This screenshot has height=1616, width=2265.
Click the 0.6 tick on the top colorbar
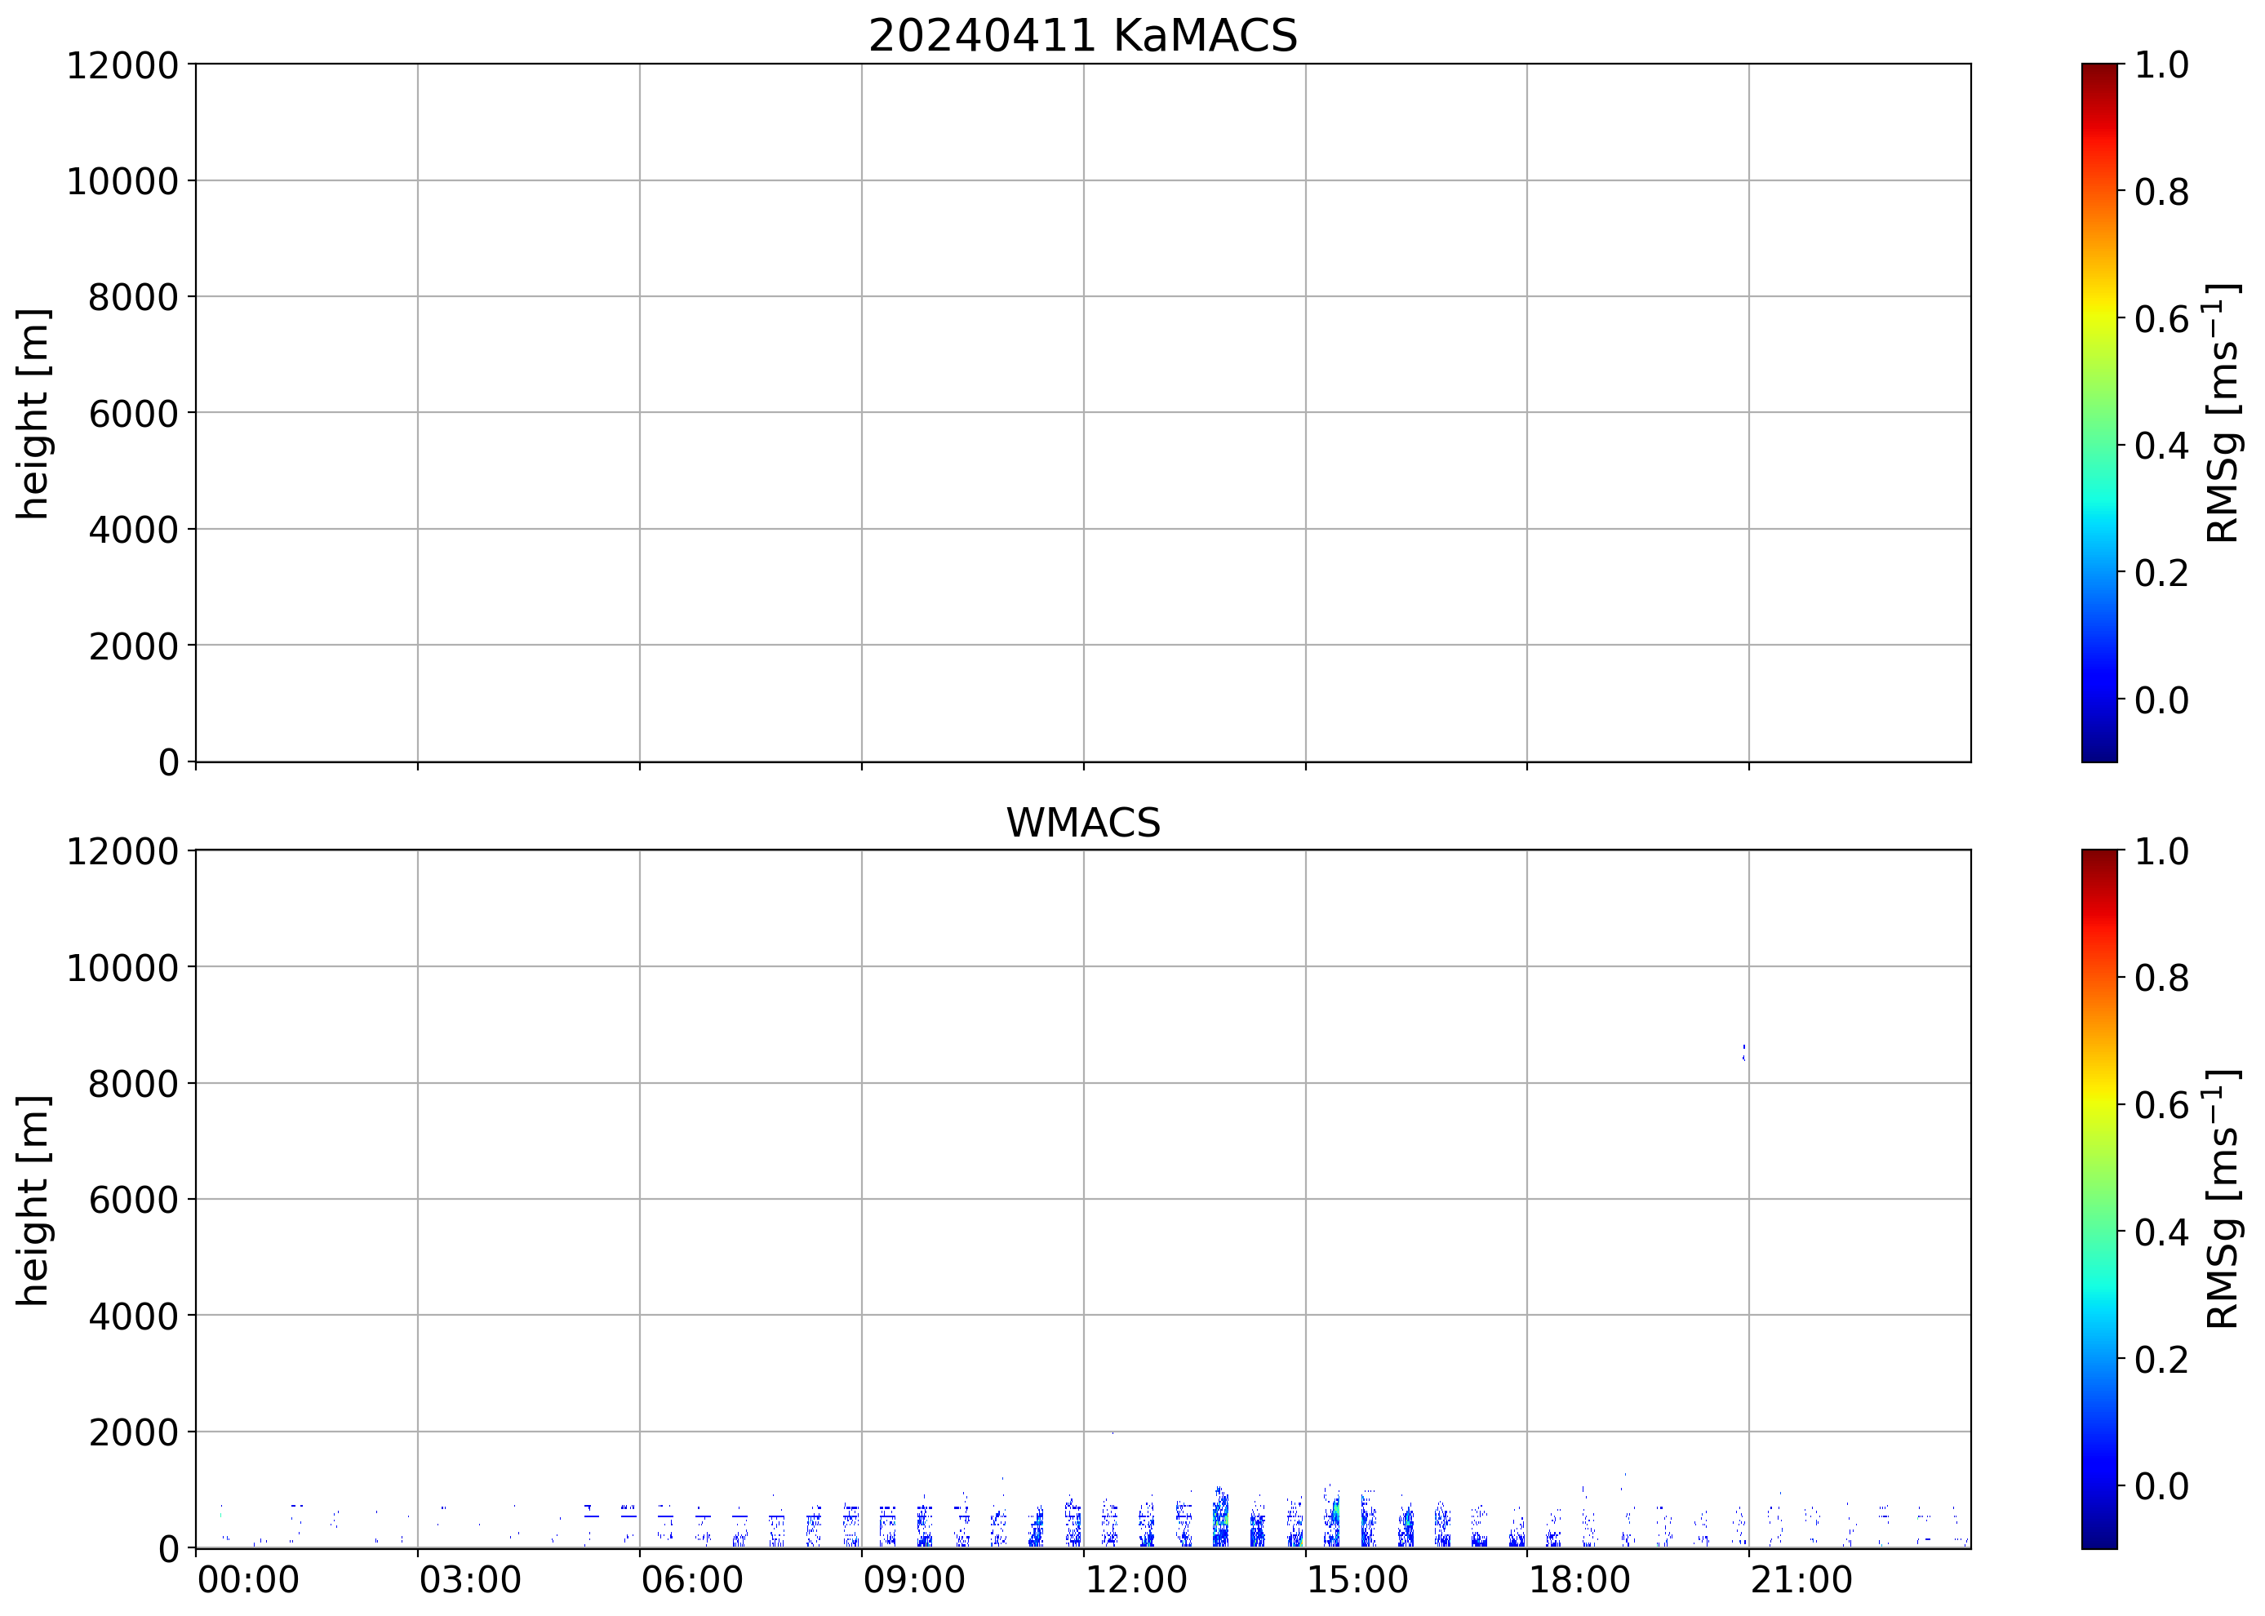tap(2161, 319)
